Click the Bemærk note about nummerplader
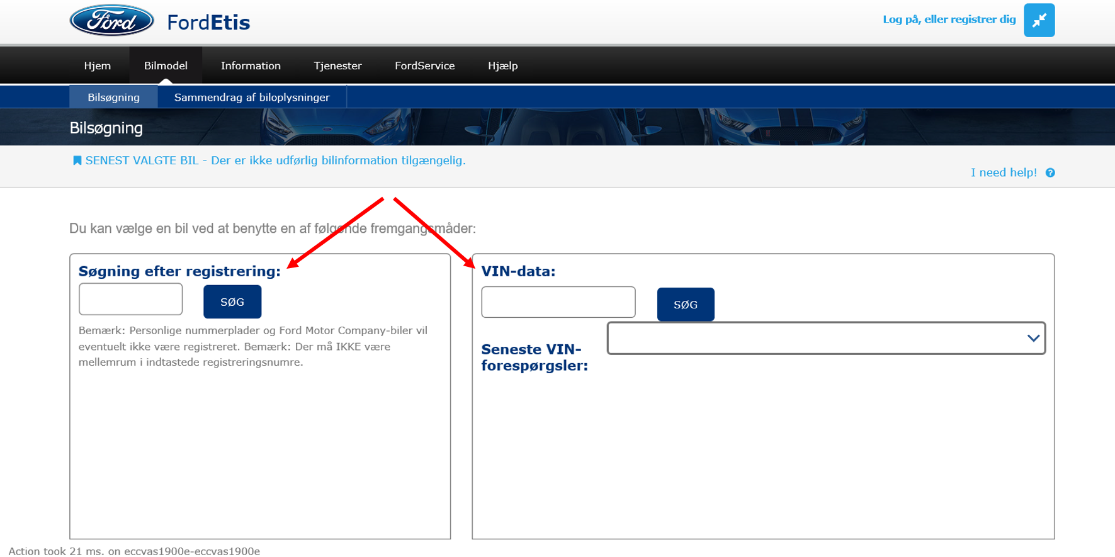Screen dimensions: 1115x557 tap(253, 346)
